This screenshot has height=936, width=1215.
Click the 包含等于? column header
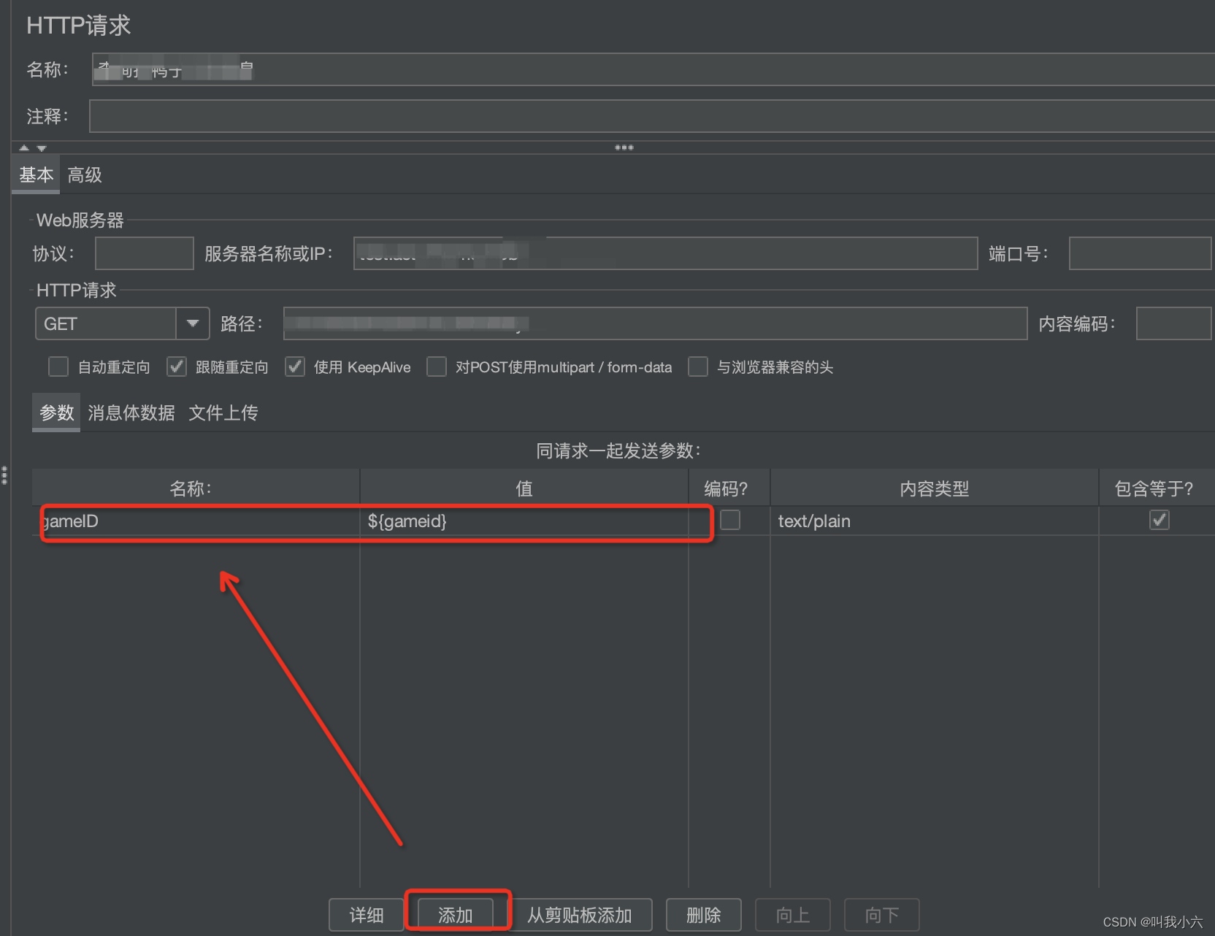[1157, 488]
